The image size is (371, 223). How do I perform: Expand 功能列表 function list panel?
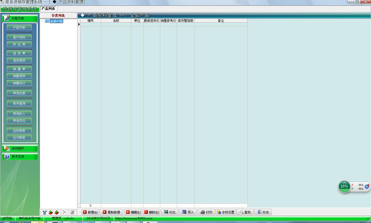point(20,18)
